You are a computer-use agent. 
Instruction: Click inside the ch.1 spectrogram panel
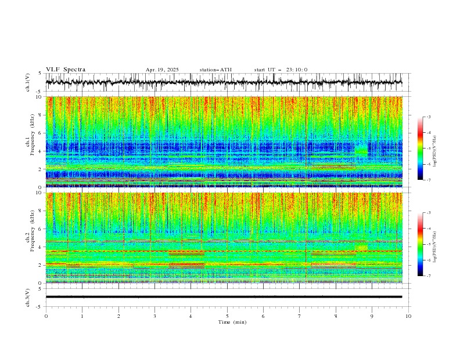224,142
